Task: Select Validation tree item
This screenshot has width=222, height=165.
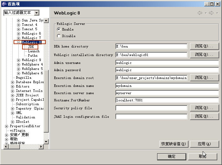Action: tap(26, 117)
